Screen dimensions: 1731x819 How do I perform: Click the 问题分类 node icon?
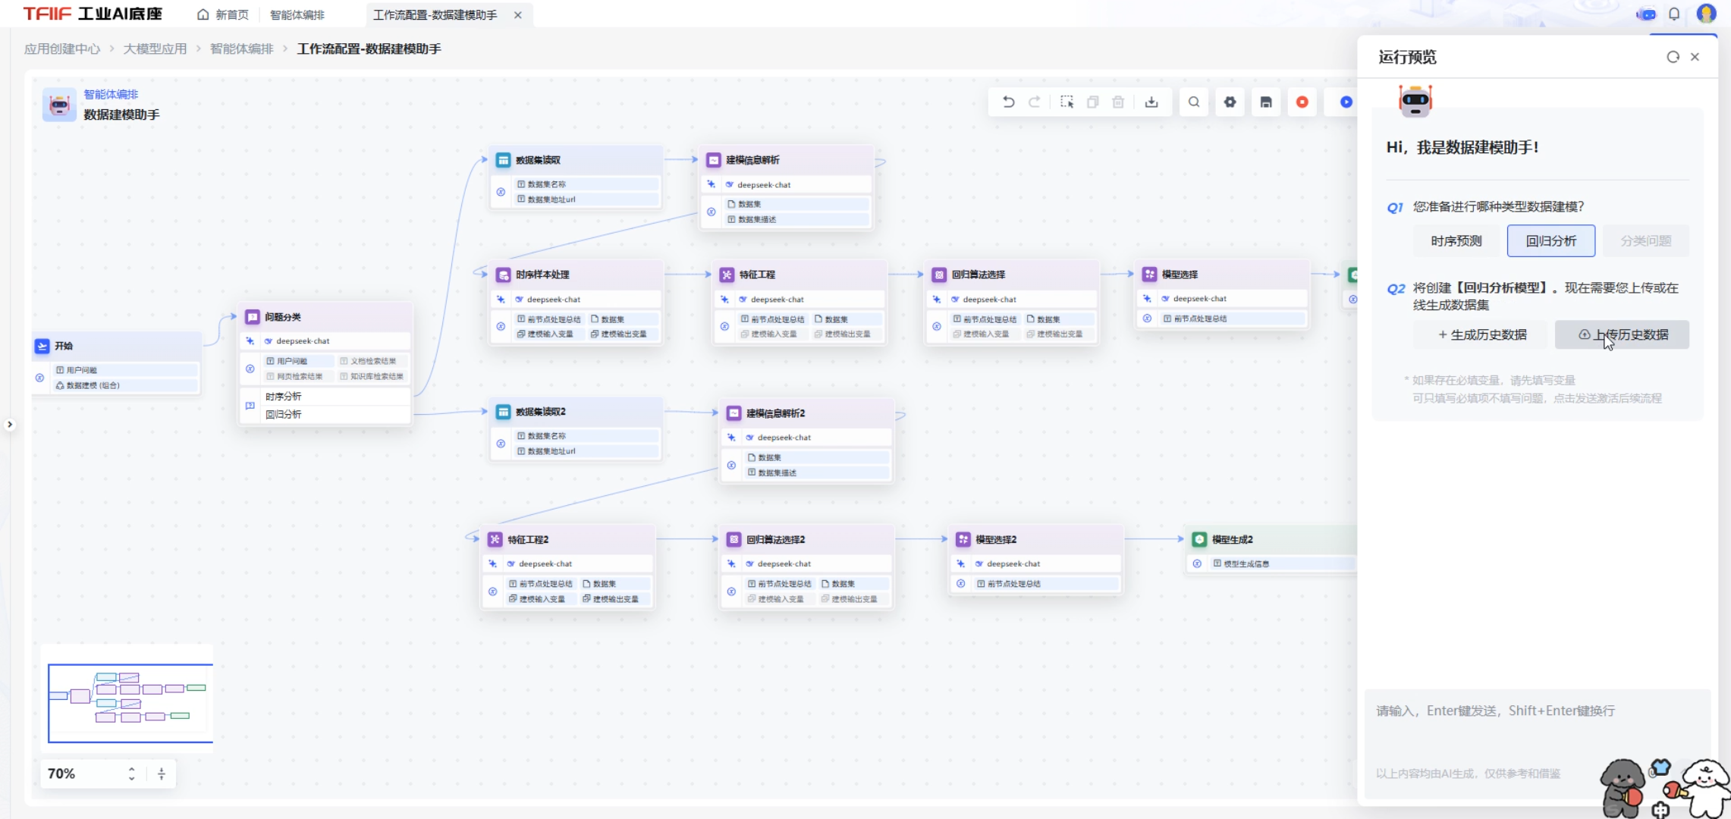click(x=253, y=317)
